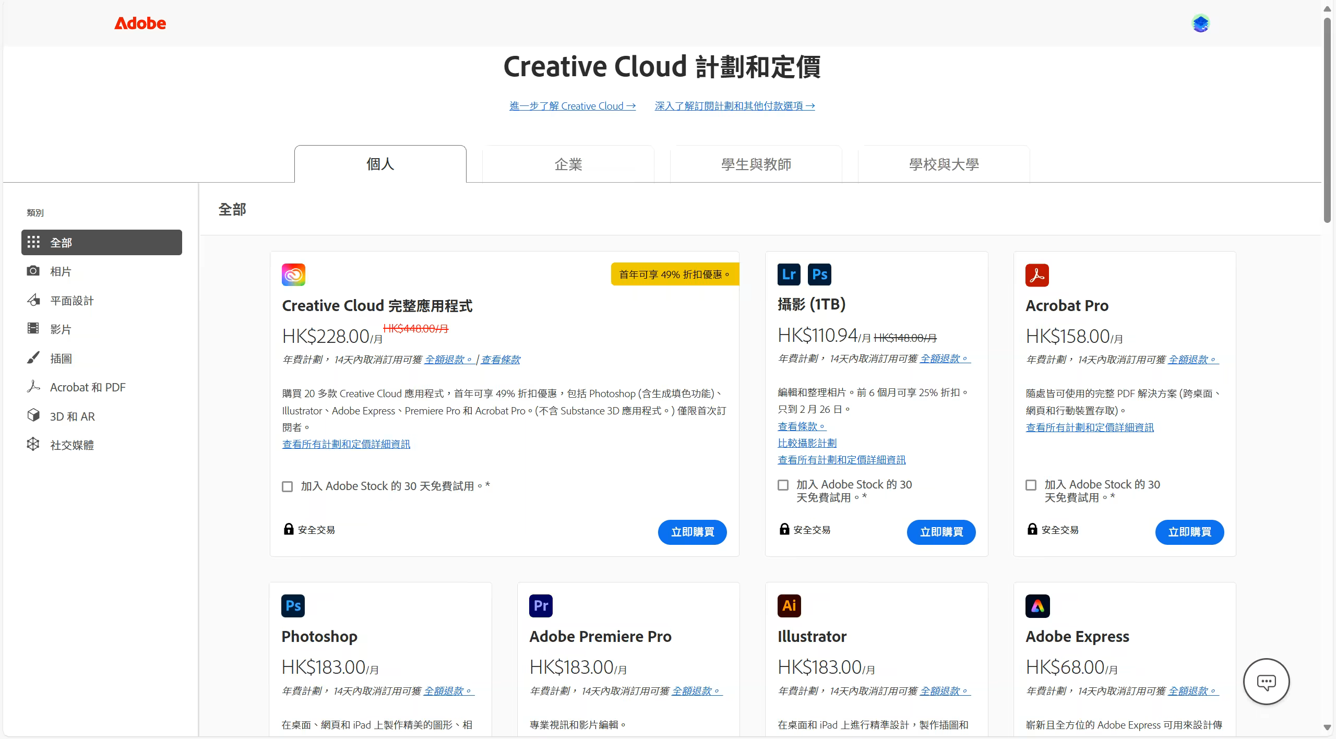Open 比較攝影計劃 link
This screenshot has width=1336, height=739.
click(x=807, y=443)
